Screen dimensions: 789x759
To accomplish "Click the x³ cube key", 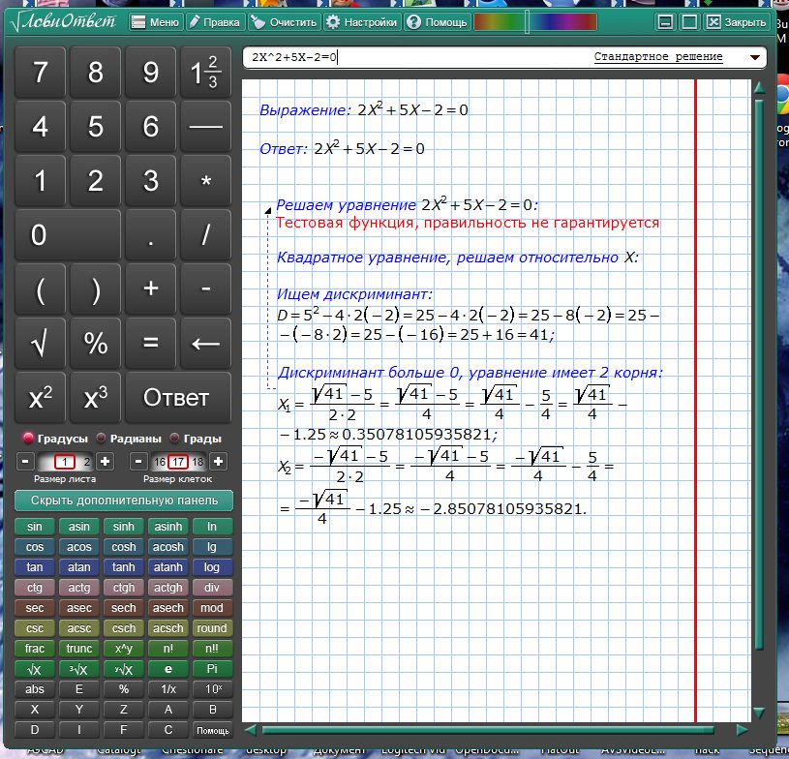I will point(96,397).
